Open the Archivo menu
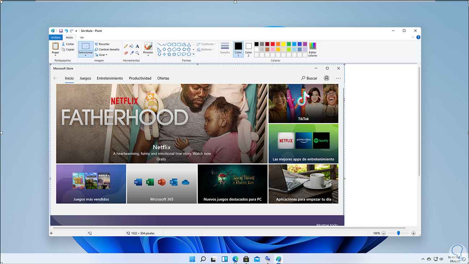The height and width of the screenshot is (264, 469). pyautogui.click(x=56, y=37)
